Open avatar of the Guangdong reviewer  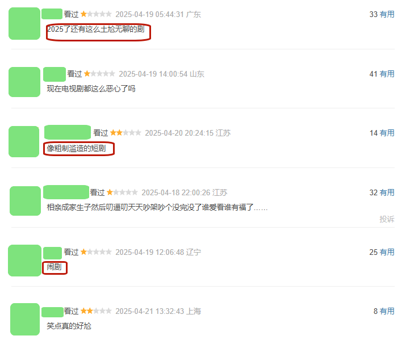24,23
